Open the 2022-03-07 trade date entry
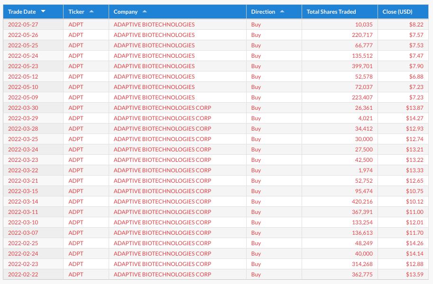Image resolution: width=433 pixels, height=284 pixels. [23, 233]
